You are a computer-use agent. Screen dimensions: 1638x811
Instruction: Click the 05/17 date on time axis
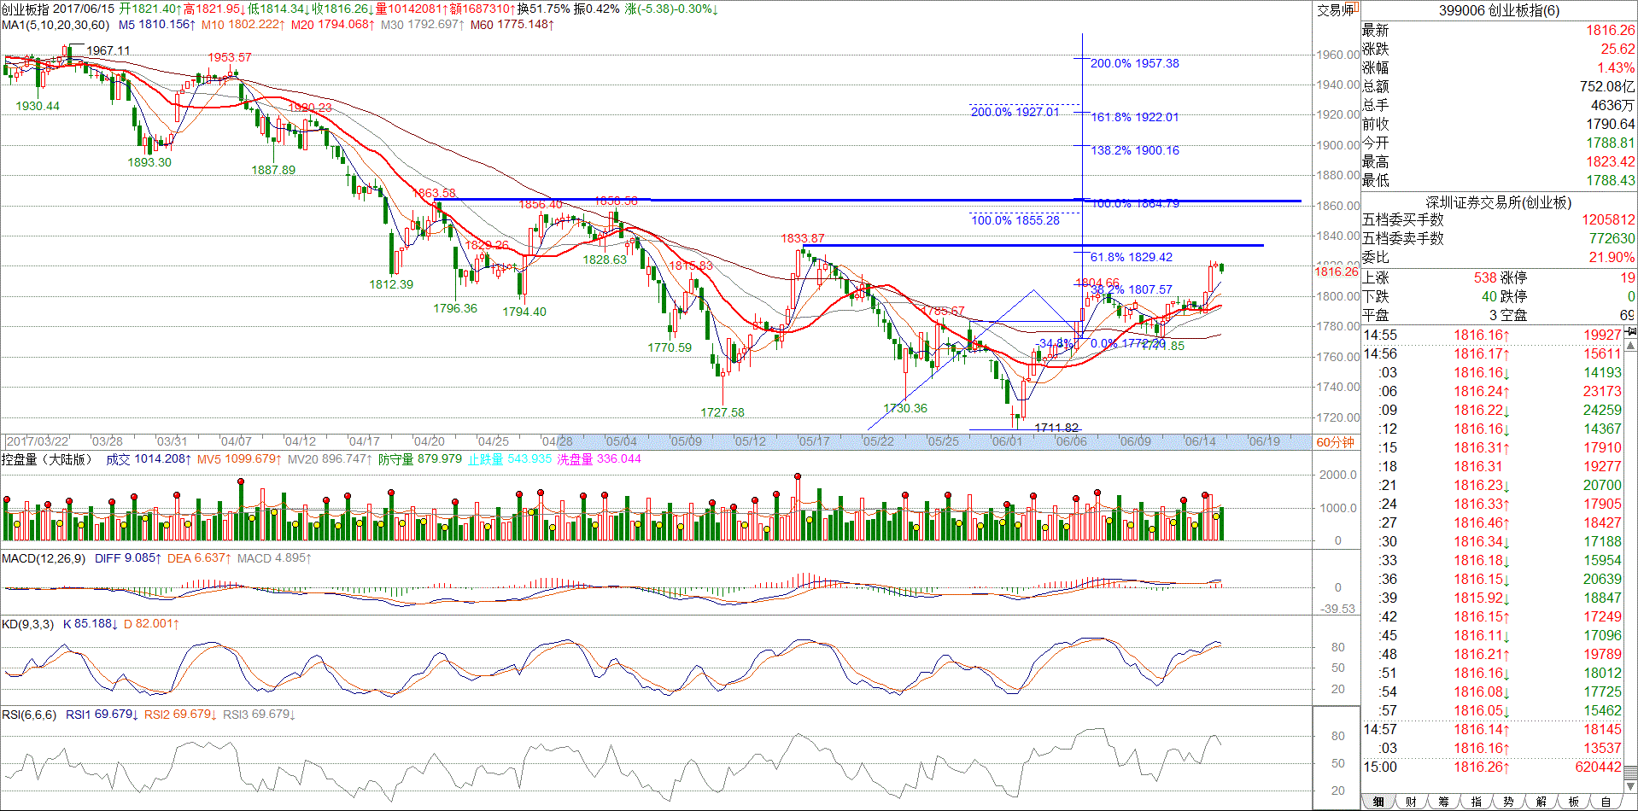click(x=814, y=441)
